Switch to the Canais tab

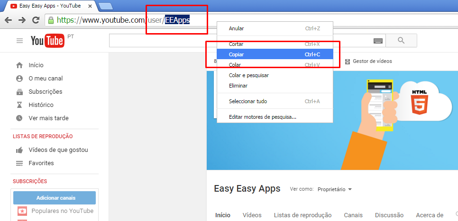coord(353,215)
